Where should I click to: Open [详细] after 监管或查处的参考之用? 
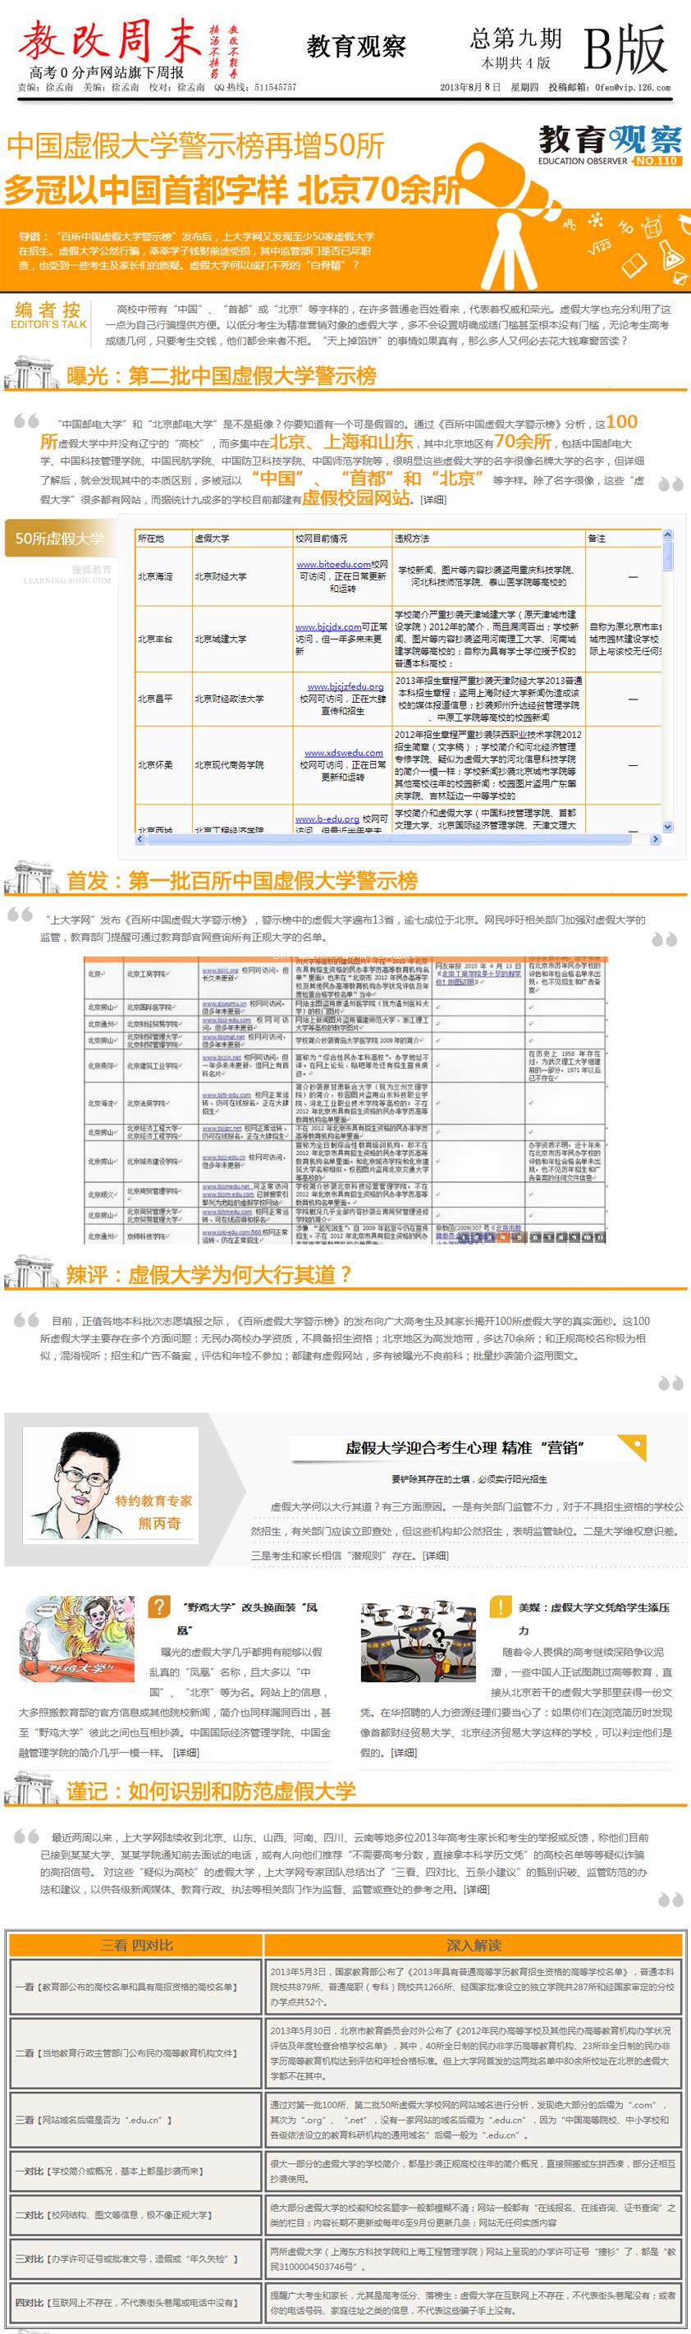pos(476,1890)
